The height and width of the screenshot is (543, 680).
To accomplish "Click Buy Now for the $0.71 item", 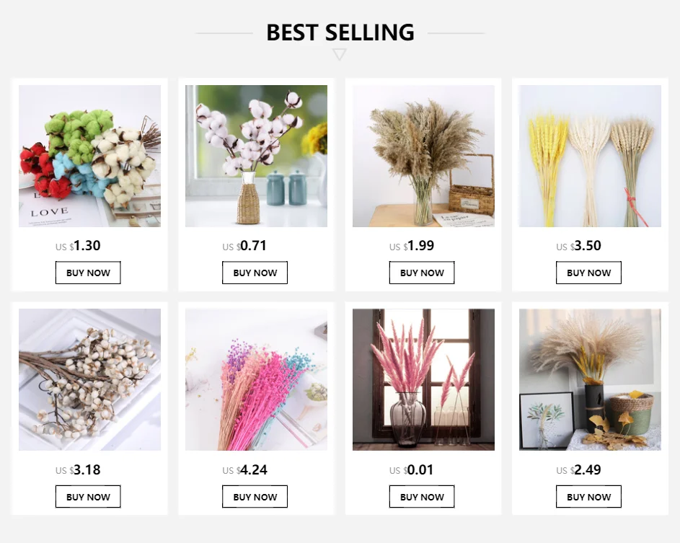I will click(255, 273).
